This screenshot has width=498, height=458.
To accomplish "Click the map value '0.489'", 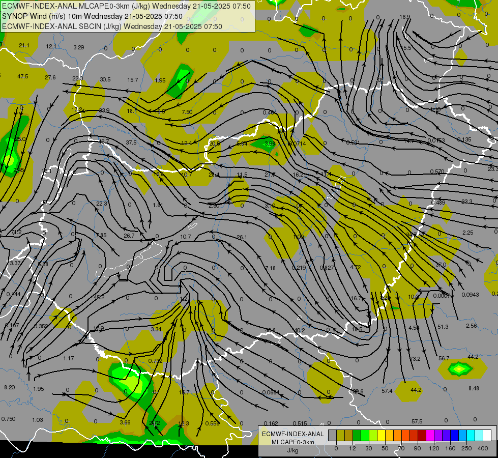I will tap(438, 203).
